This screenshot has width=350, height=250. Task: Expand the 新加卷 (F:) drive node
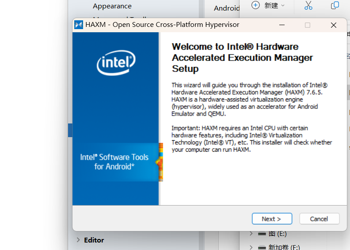click(x=251, y=247)
